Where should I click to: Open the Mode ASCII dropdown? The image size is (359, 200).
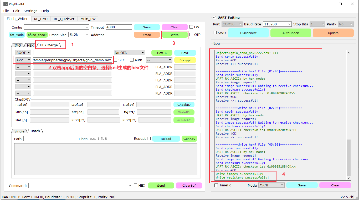point(271,185)
